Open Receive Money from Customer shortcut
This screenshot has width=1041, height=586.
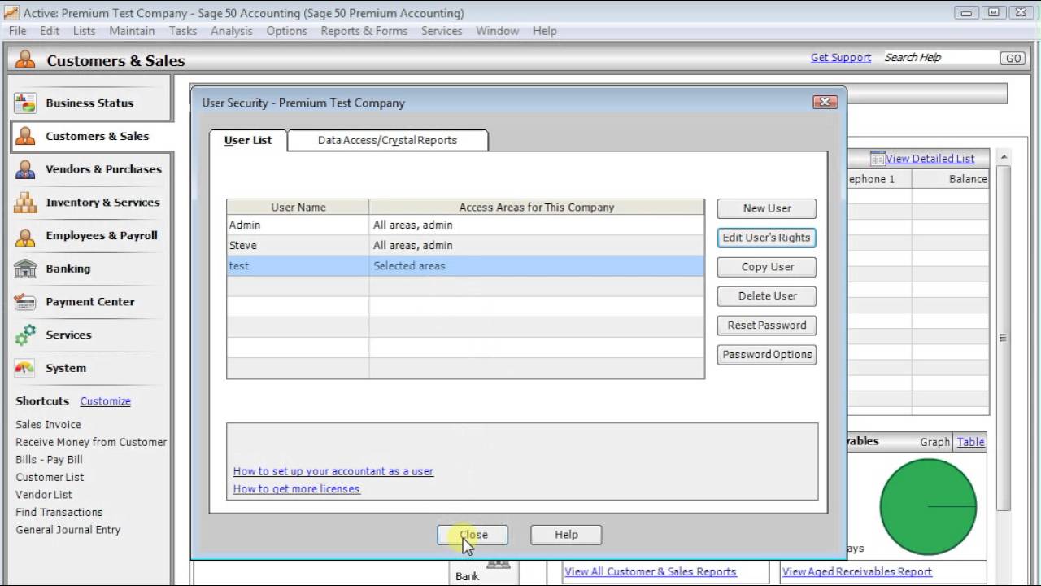click(x=91, y=442)
